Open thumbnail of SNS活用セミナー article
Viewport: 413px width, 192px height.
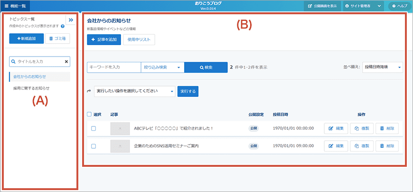click(120, 146)
